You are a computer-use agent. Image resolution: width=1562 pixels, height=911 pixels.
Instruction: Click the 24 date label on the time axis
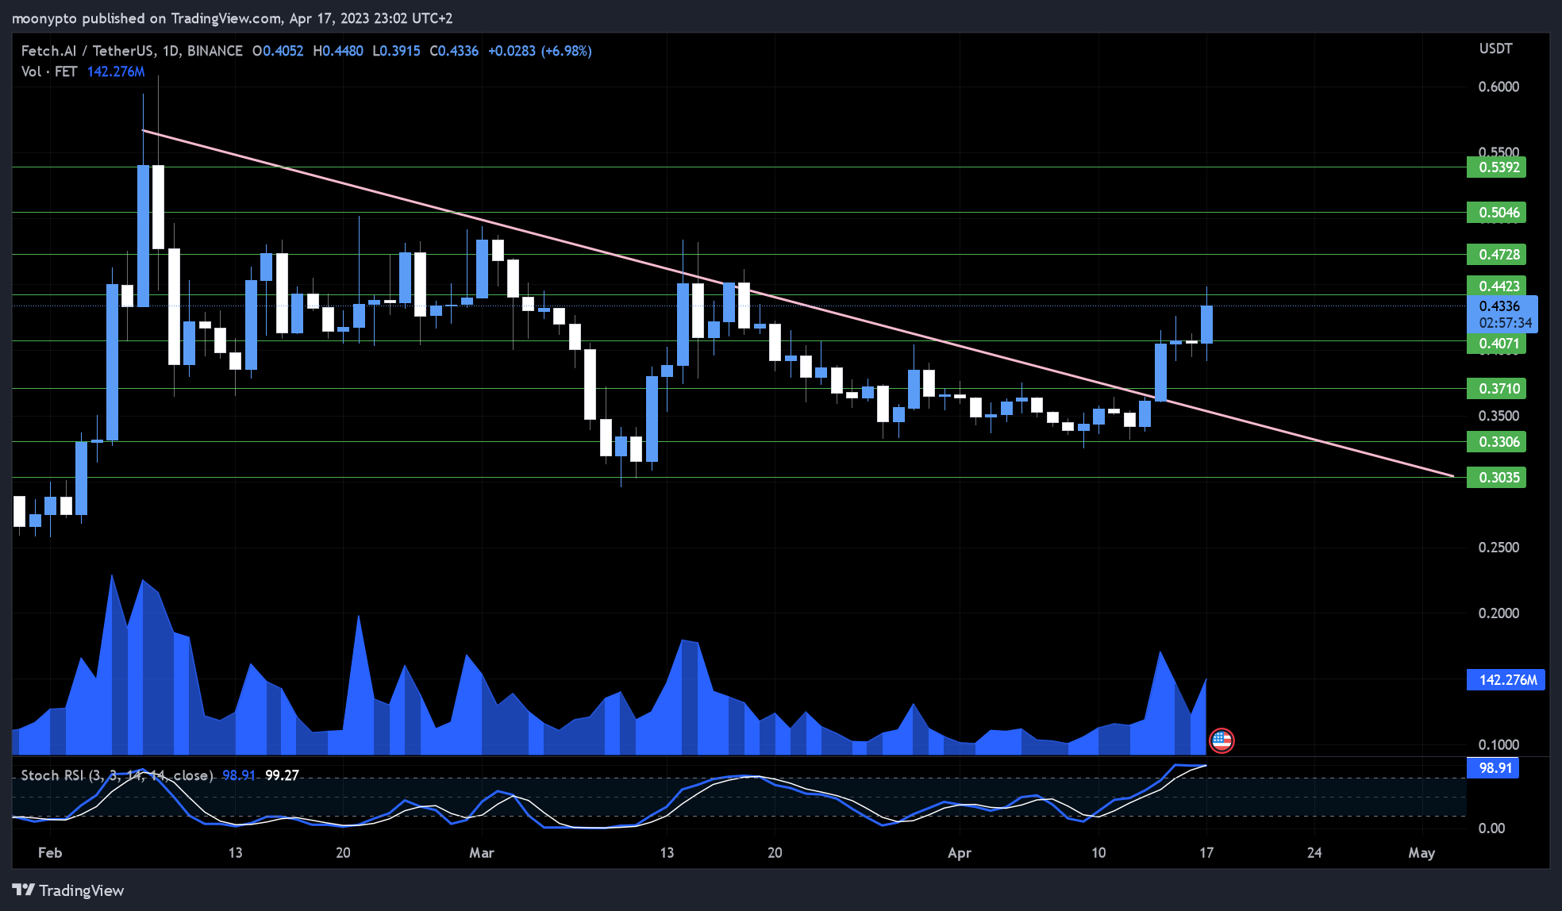(1314, 853)
